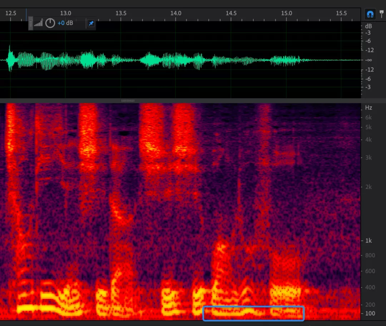The height and width of the screenshot is (326, 386).
Task: Pin the HUD volume overlay
Action: pyautogui.click(x=91, y=23)
